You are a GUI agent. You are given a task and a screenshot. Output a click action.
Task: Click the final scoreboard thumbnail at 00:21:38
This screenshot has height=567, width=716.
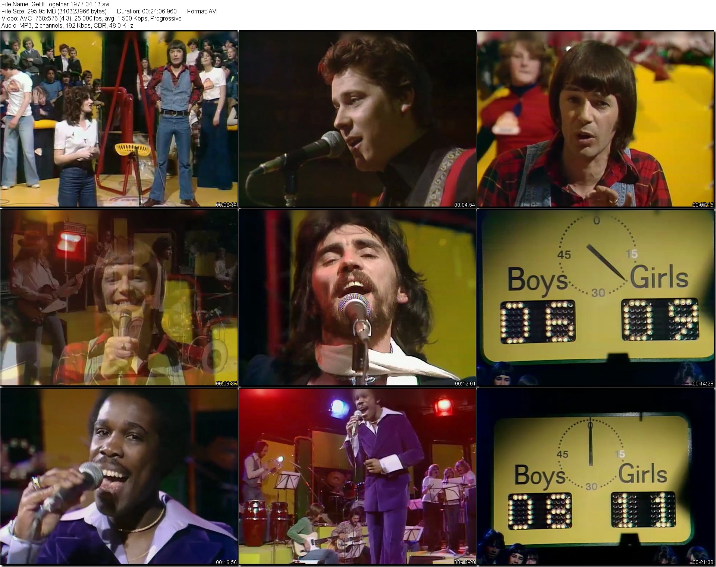click(x=596, y=476)
